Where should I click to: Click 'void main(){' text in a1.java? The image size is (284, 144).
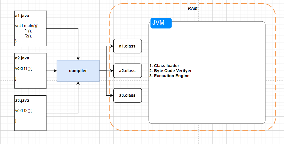point(26,26)
